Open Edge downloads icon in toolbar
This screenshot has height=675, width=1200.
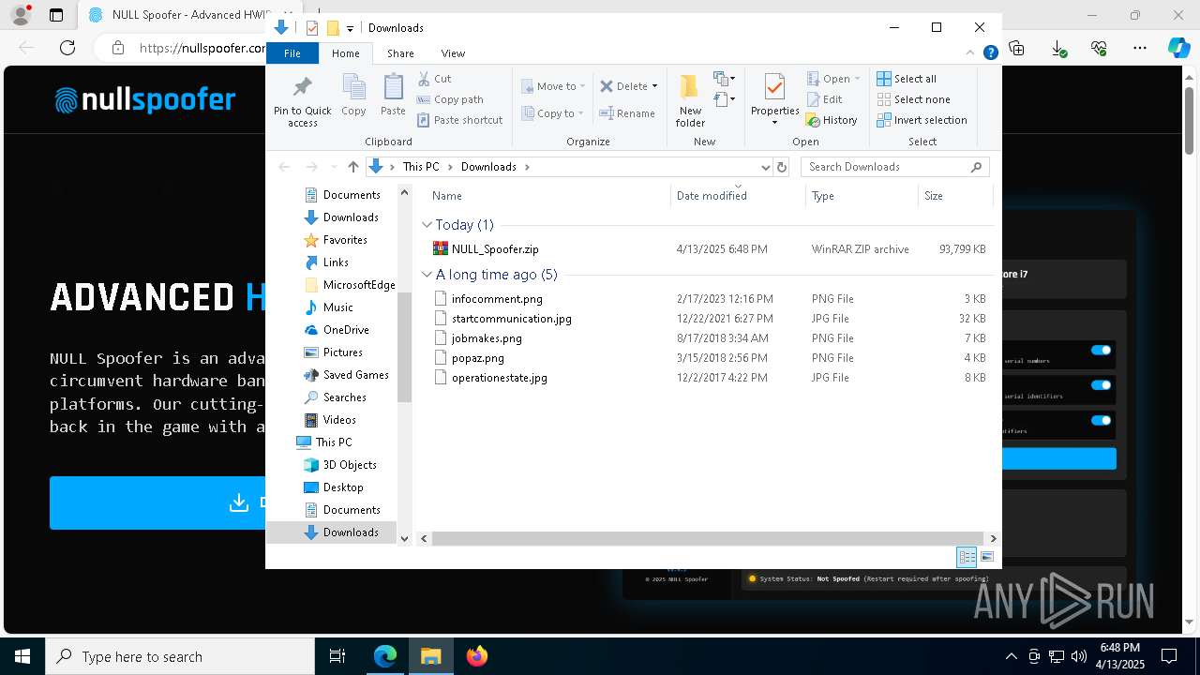[1058, 48]
